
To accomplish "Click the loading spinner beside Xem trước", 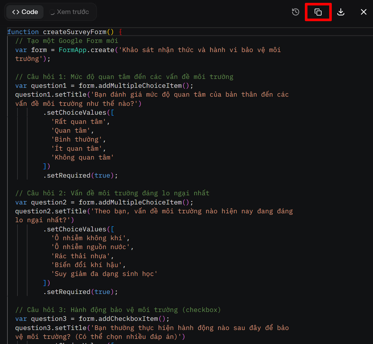I will (x=52, y=12).
